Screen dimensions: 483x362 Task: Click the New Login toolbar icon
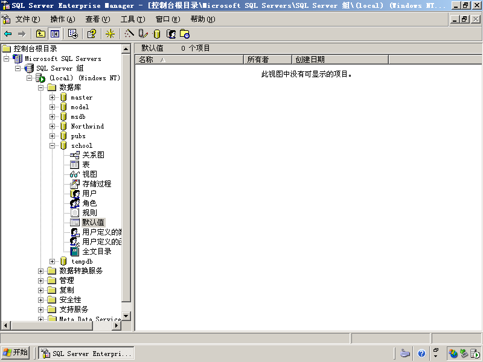(x=171, y=34)
